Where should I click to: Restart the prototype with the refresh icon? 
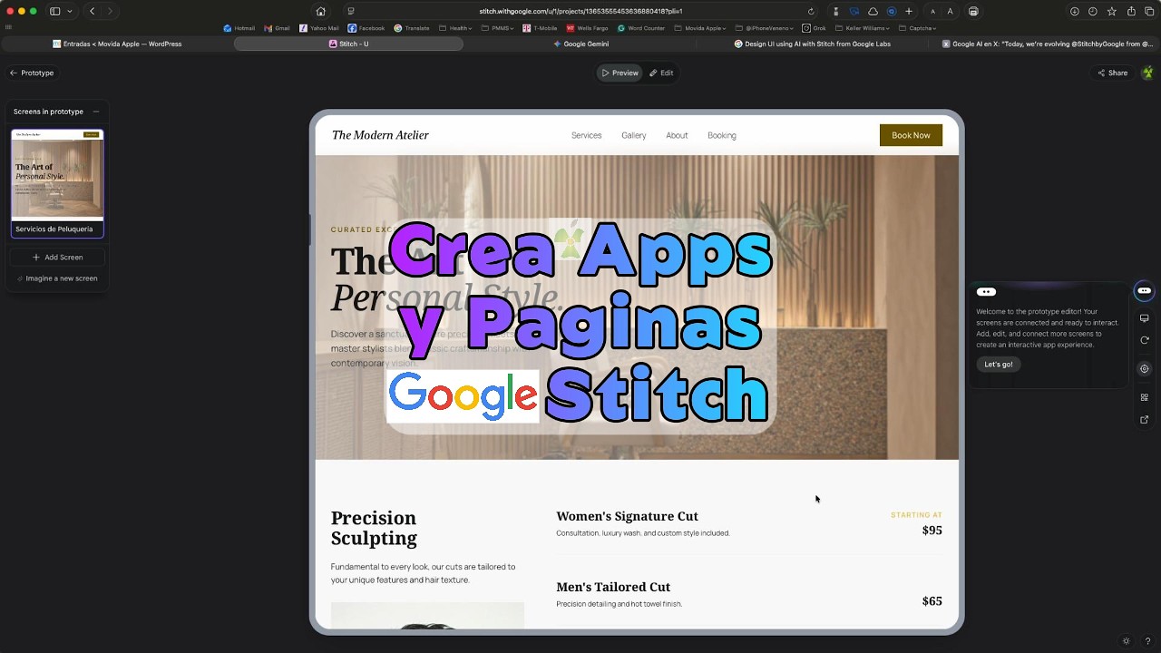coord(1144,340)
